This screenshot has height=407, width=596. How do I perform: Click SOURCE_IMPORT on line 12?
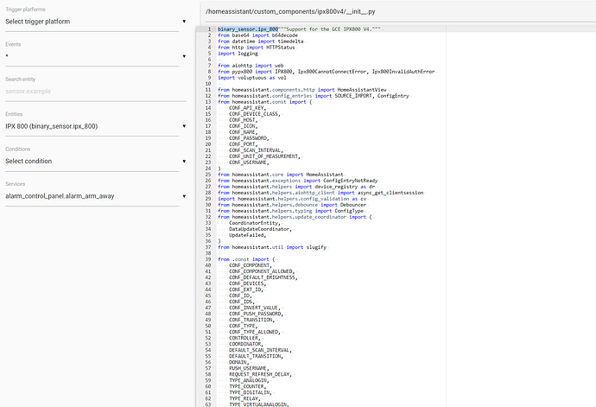[353, 96]
